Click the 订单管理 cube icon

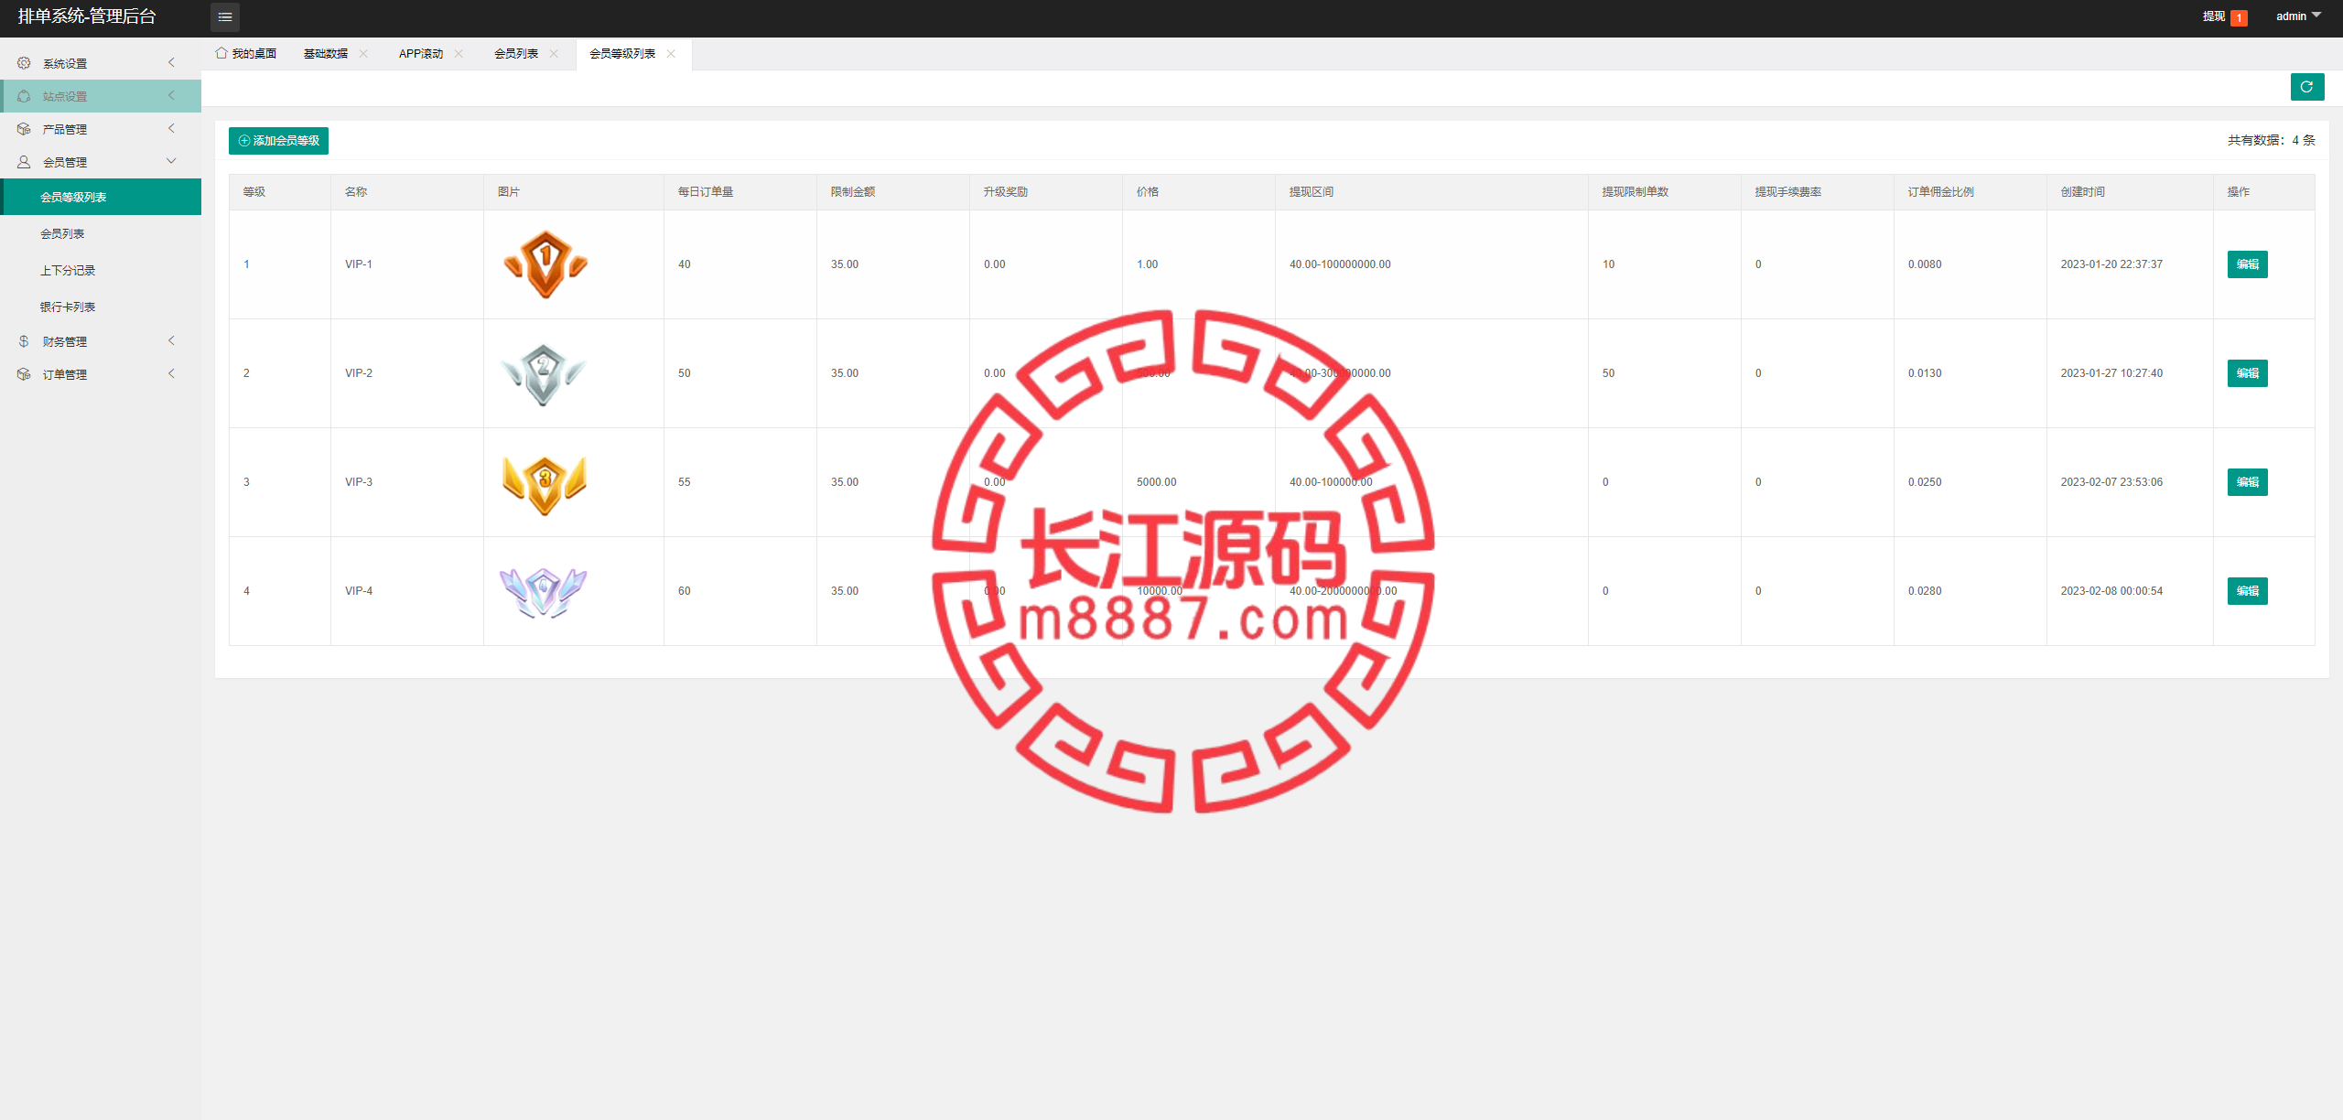click(x=24, y=374)
